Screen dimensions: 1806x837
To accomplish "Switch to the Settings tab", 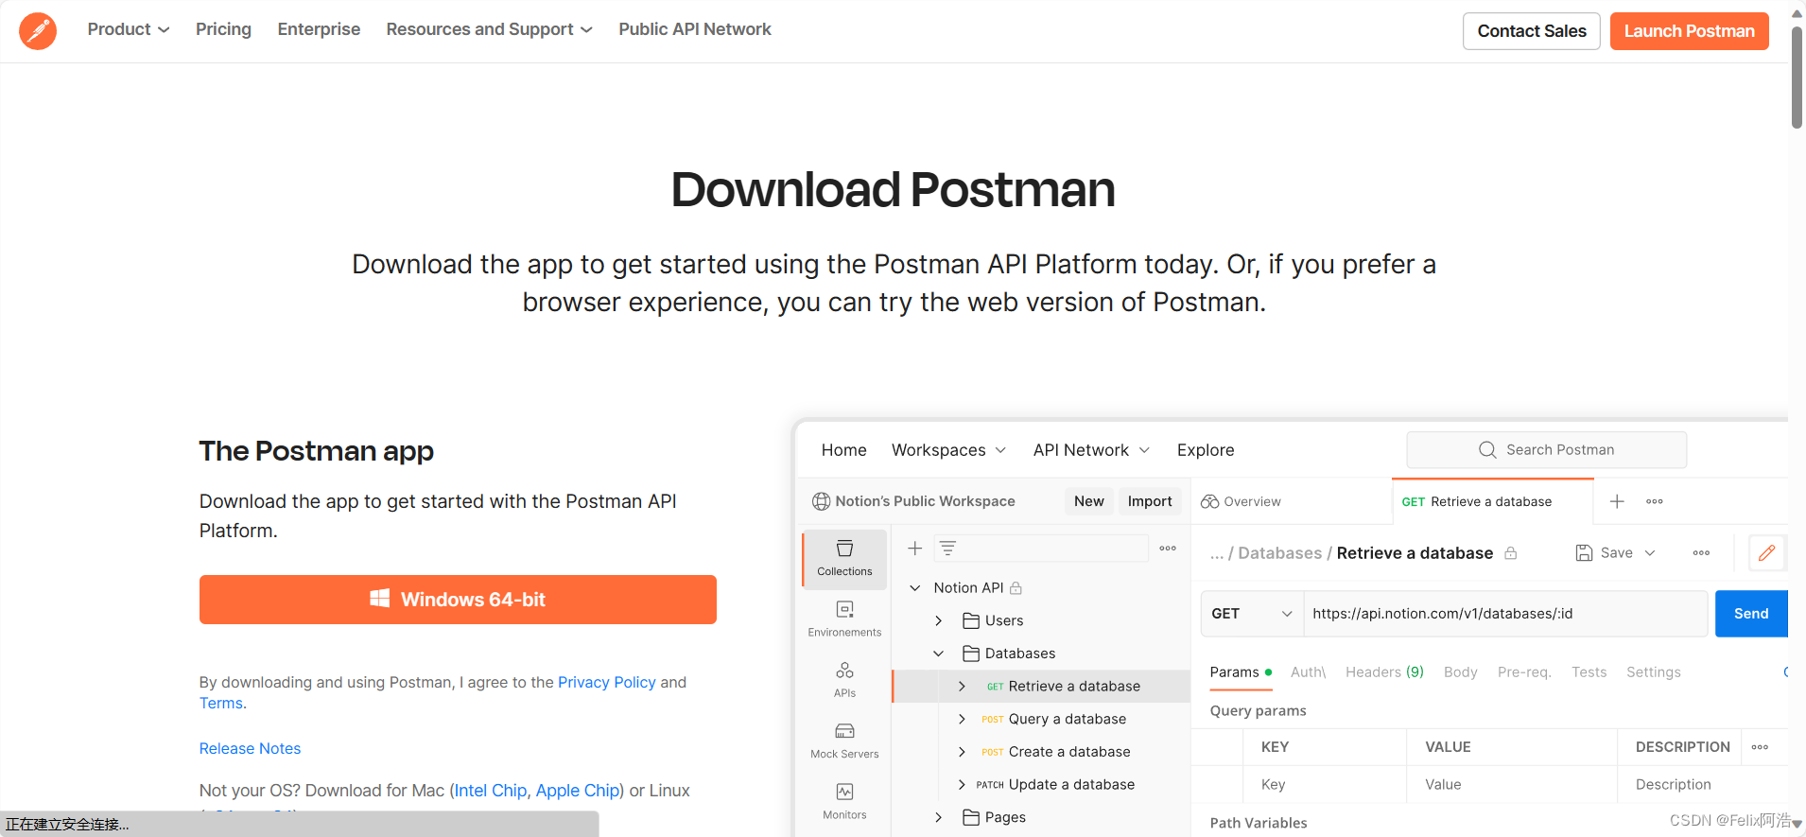I will (x=1653, y=672).
